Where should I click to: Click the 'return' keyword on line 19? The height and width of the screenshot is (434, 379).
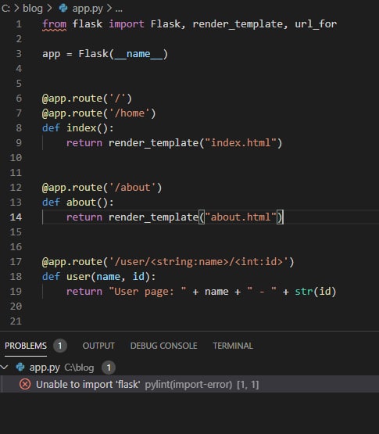point(84,292)
